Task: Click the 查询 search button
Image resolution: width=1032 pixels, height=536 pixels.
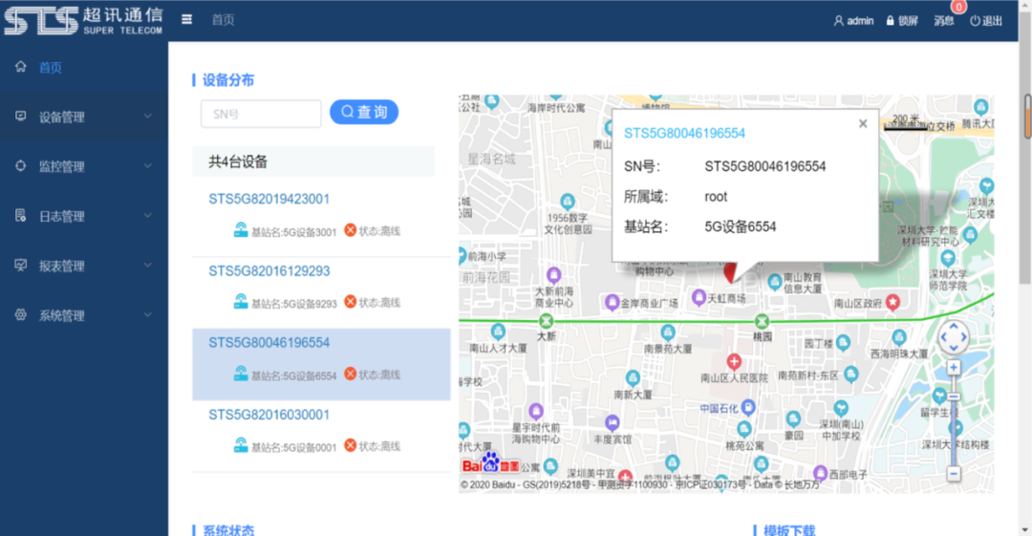Action: (364, 113)
